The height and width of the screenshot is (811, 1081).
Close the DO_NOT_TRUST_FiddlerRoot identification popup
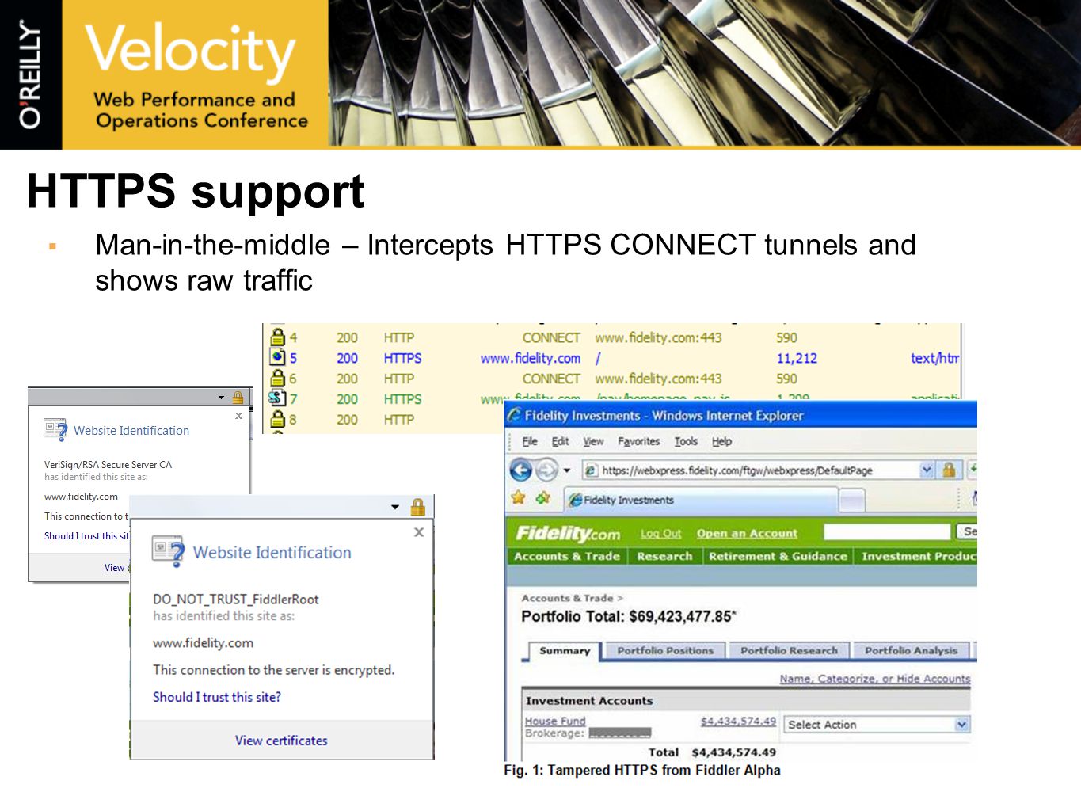(419, 532)
